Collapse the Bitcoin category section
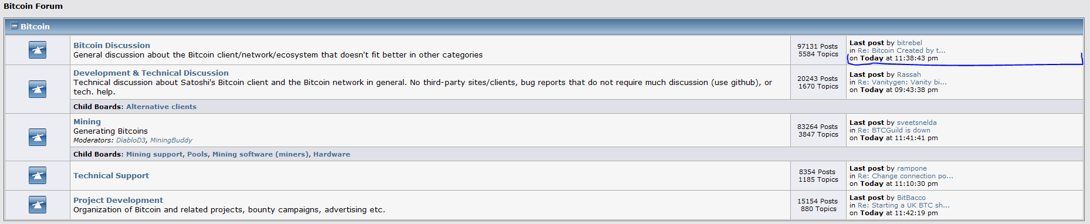The image size is (1090, 224). 15,26
